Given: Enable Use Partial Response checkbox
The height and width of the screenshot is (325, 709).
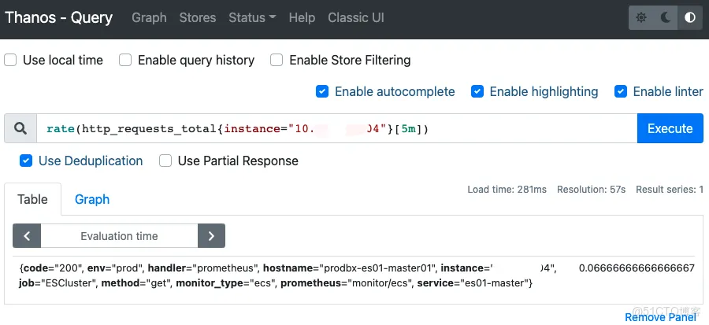Looking at the screenshot, I should click(x=165, y=161).
